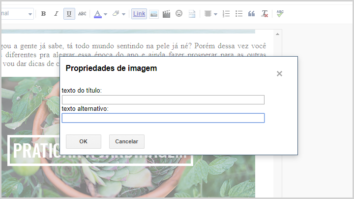
Task: Click the editor scrollbar up arrow
Action: (x=277, y=34)
